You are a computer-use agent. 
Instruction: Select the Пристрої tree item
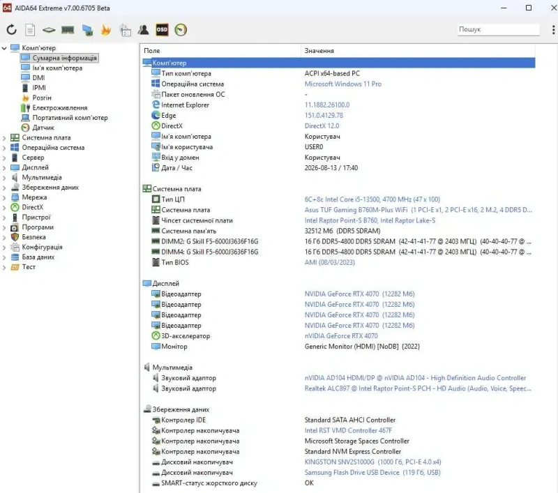(36, 218)
